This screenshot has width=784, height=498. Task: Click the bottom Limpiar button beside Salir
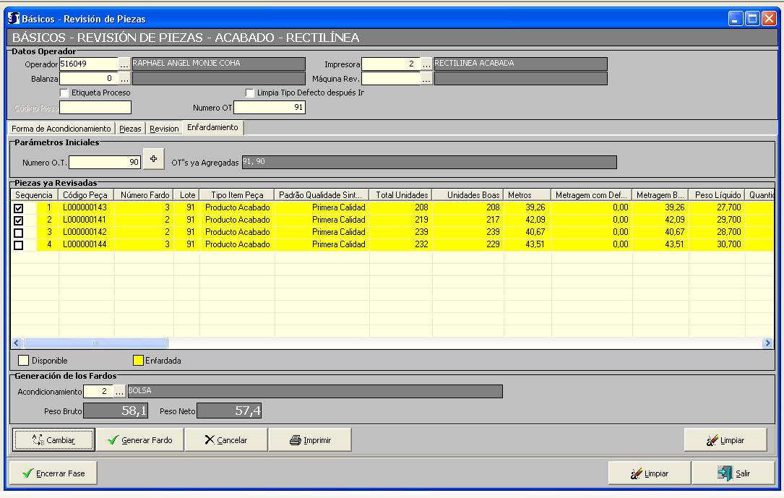pos(649,473)
